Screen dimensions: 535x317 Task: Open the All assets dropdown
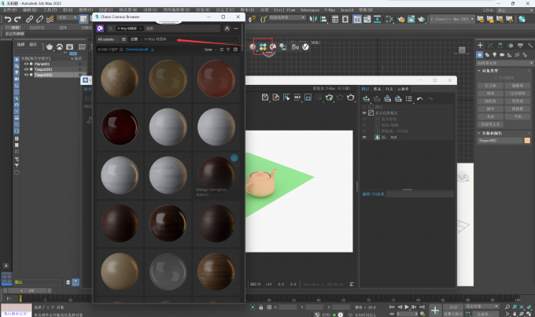pos(108,39)
